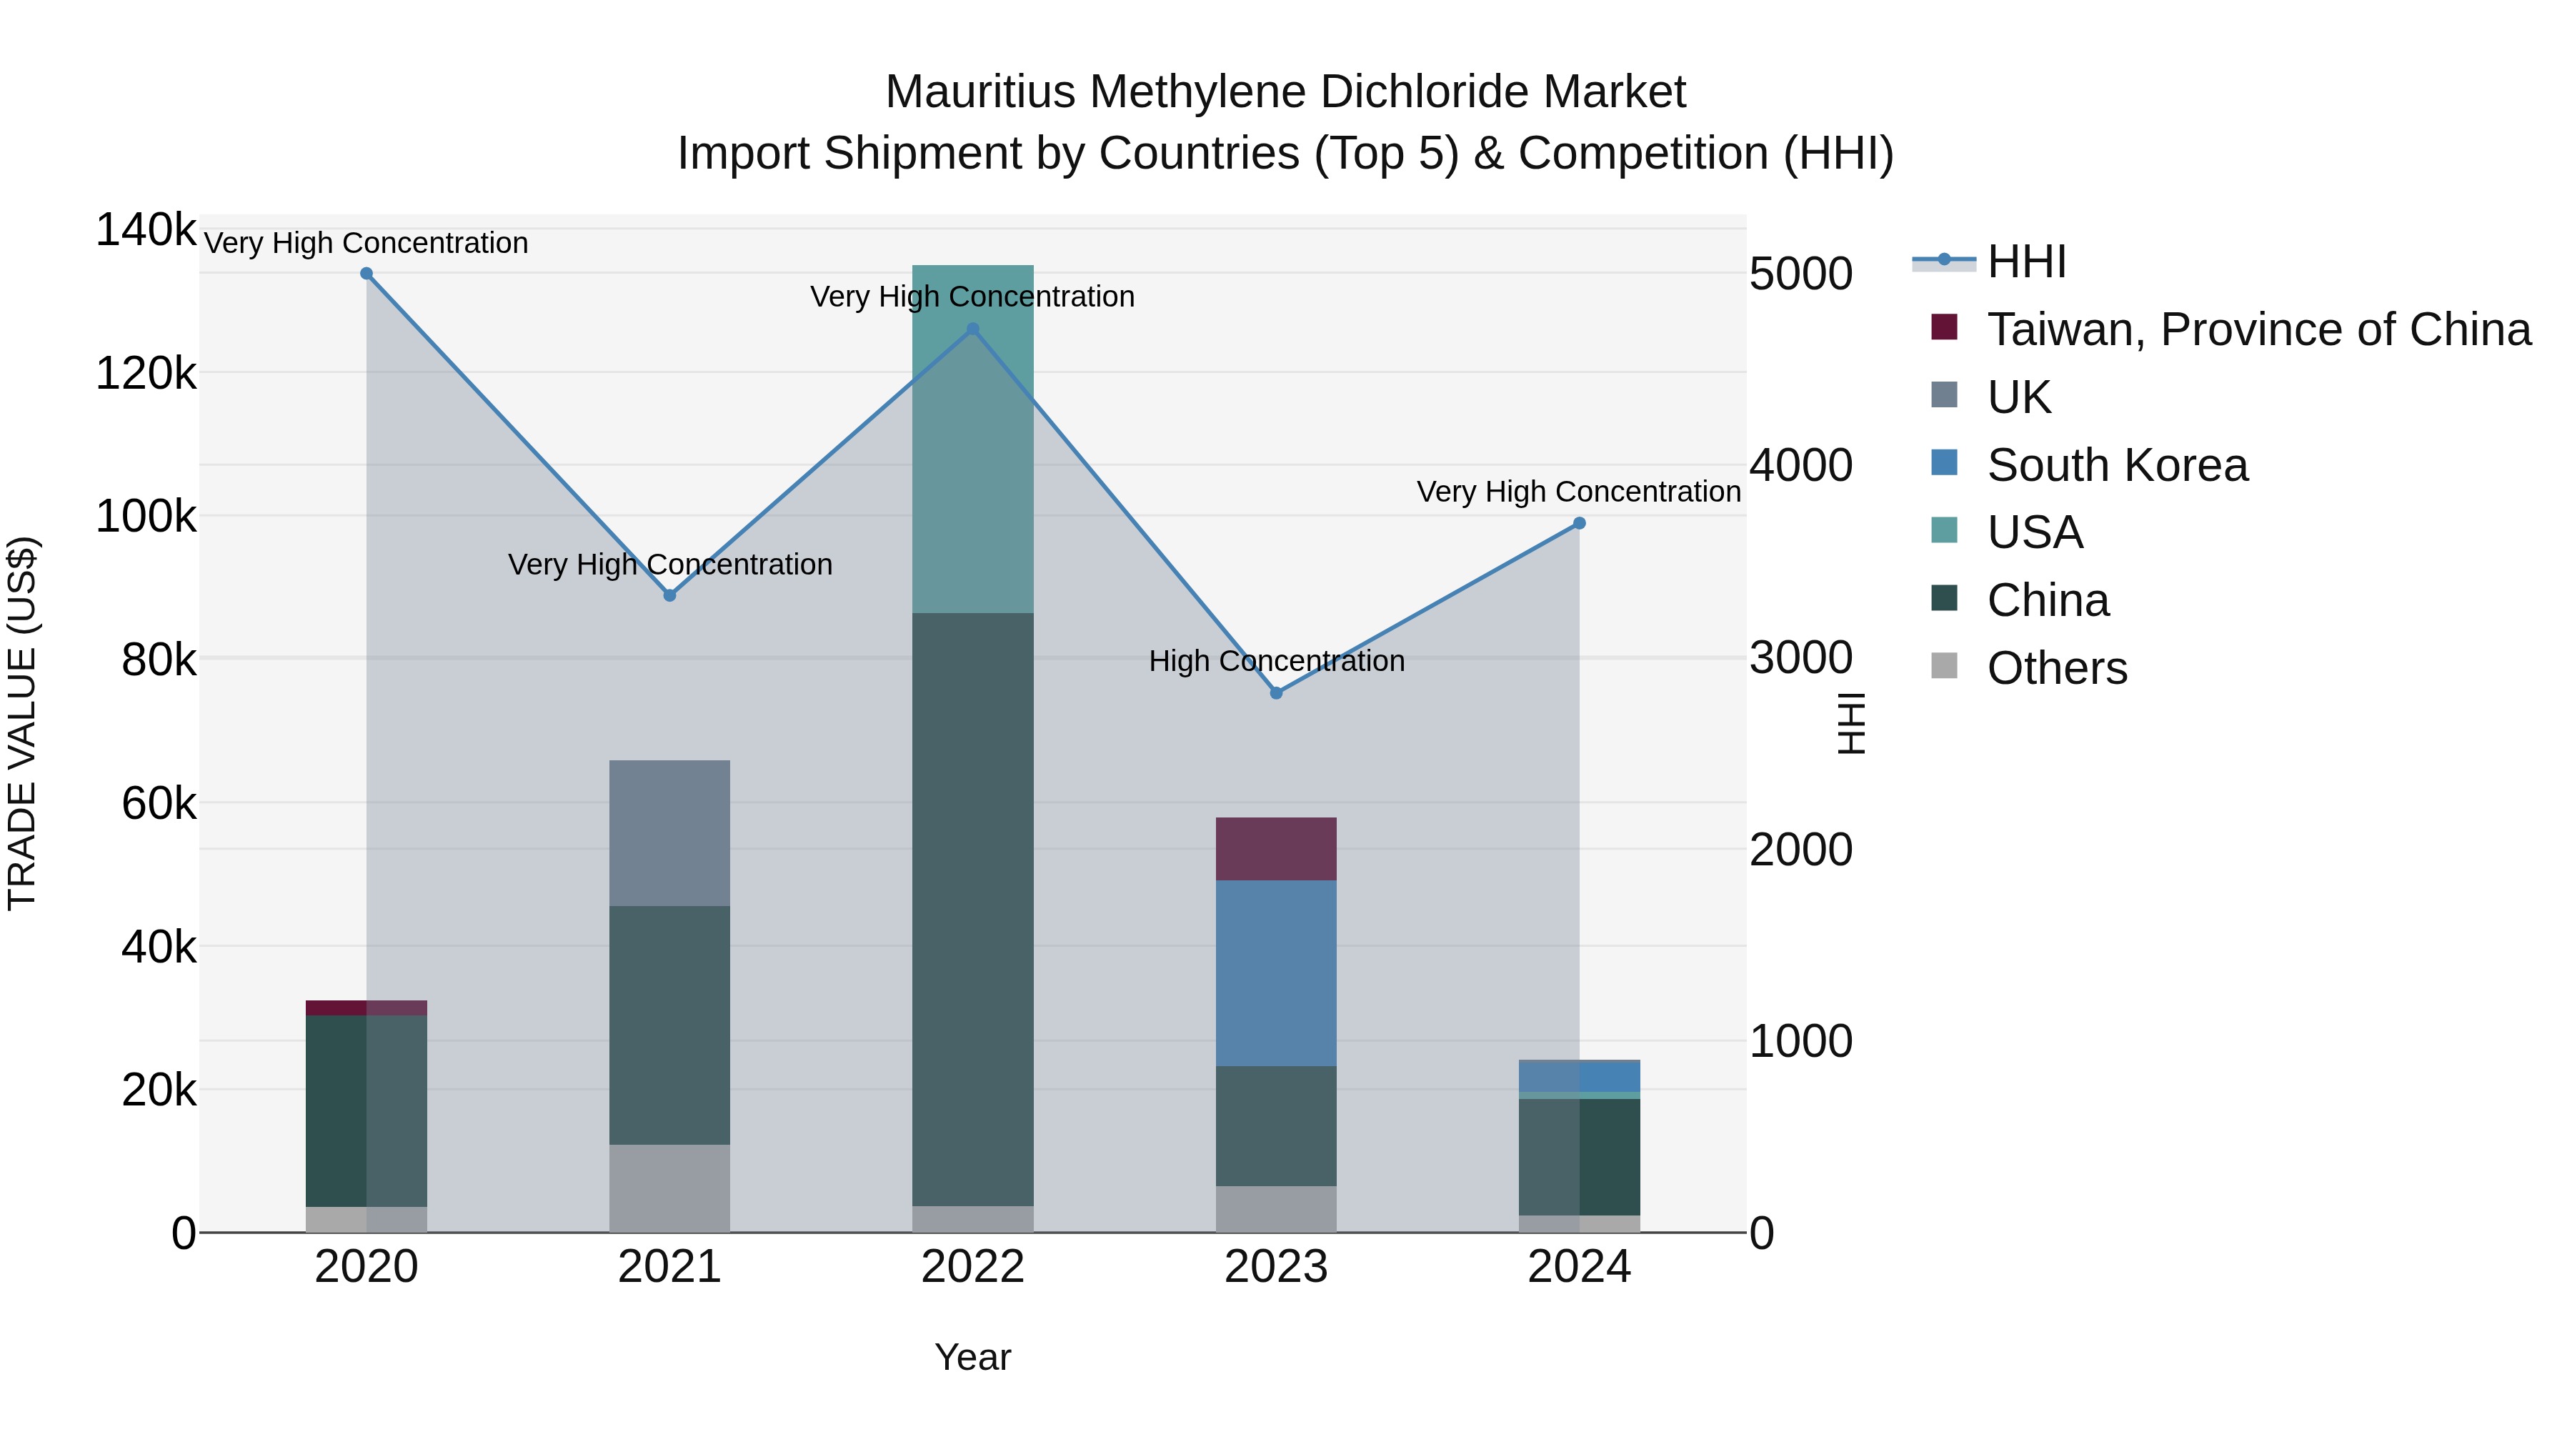Image resolution: width=2572 pixels, height=1447 pixels.
Task: Select the 2020 HHI data point
Action: point(367,274)
